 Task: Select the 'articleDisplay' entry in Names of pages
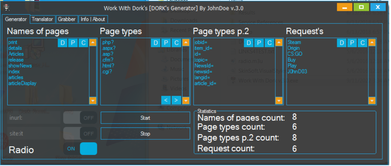22,84
